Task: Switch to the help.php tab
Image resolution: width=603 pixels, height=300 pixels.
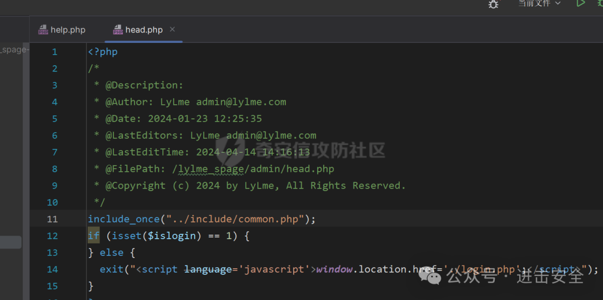Action: [x=62, y=30]
